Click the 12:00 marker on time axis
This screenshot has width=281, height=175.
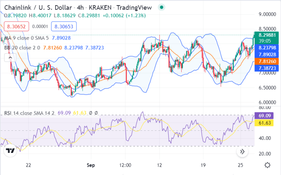[125, 165]
